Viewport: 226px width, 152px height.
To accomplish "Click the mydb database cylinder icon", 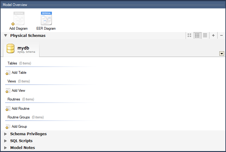I will click(x=11, y=49).
